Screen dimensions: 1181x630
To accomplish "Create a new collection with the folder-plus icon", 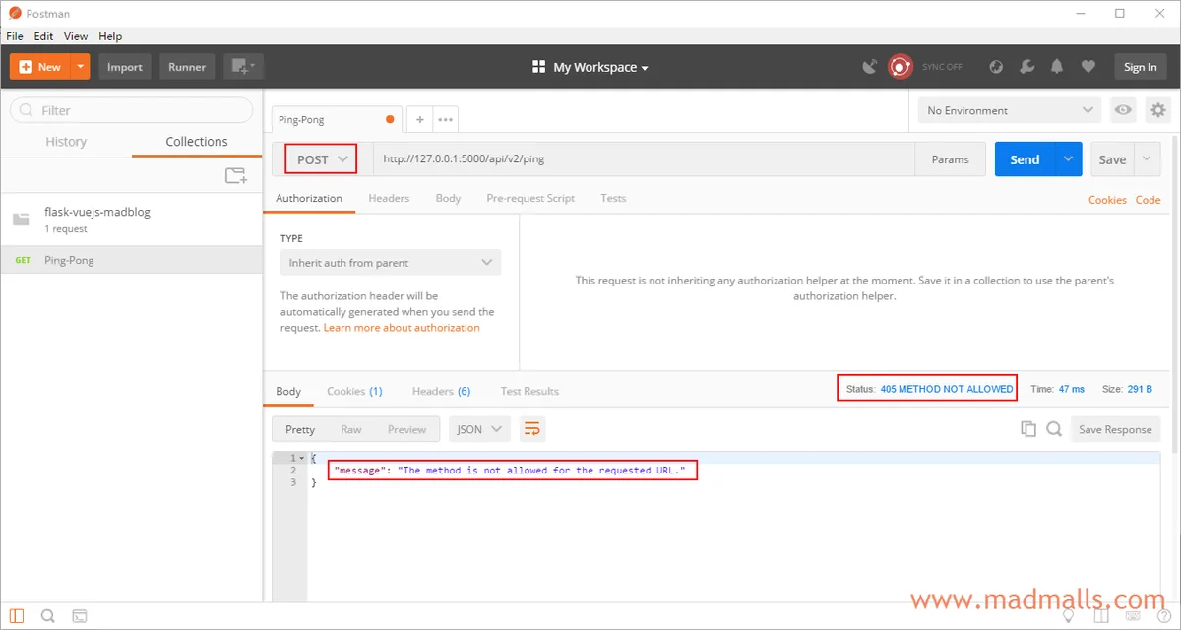I will pyautogui.click(x=235, y=176).
